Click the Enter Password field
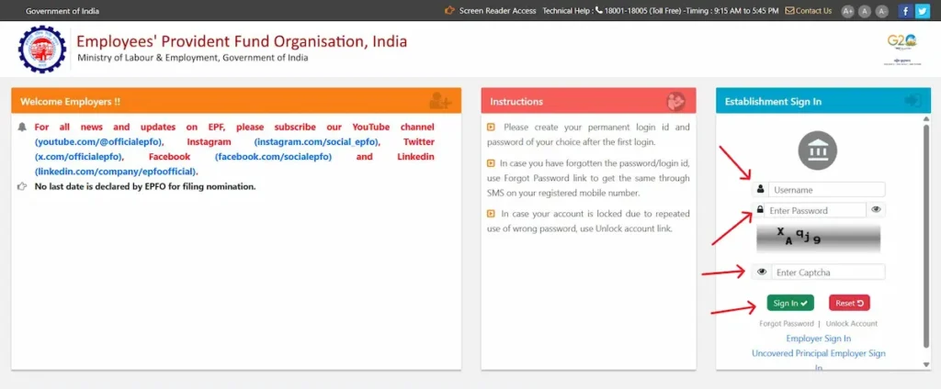 tap(814, 210)
